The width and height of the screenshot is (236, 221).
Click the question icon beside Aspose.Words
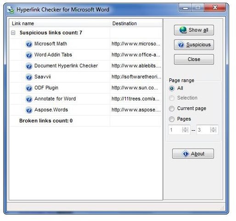click(29, 110)
